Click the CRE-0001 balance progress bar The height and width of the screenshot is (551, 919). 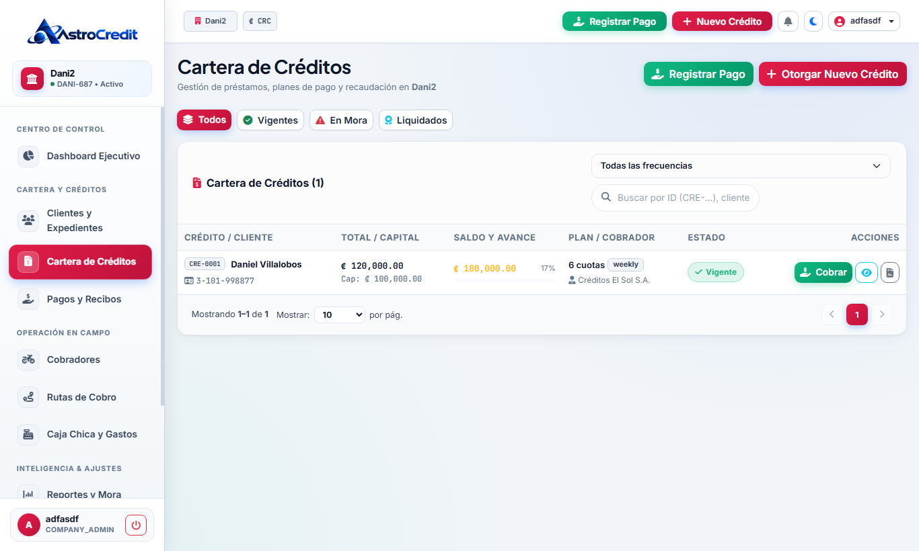click(x=505, y=280)
